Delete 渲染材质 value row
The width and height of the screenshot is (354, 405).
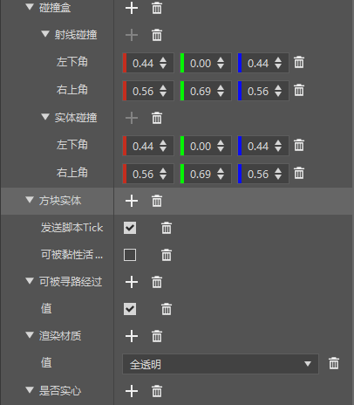pos(334,363)
